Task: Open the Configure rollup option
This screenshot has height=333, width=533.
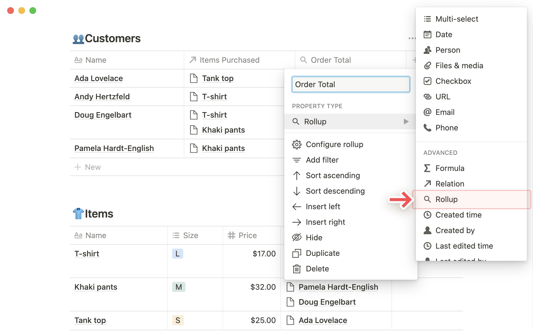Action: tap(334, 144)
